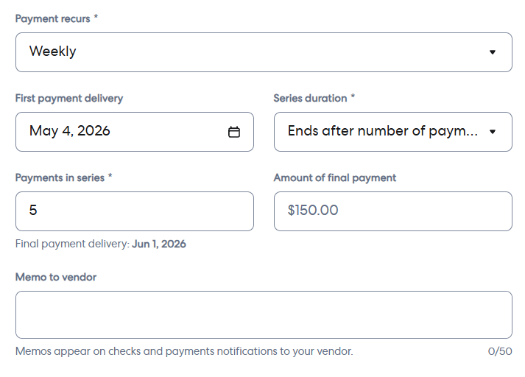Click the Jun 1, 2026 final delivery date
The height and width of the screenshot is (377, 525).
159,244
